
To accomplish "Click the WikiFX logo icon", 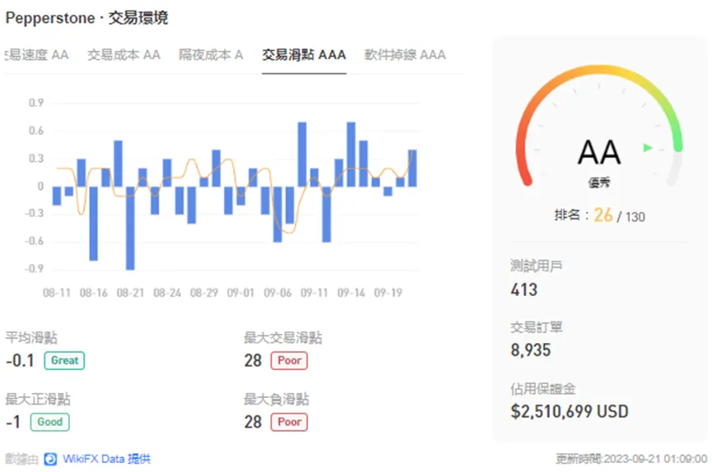I will tap(50, 460).
